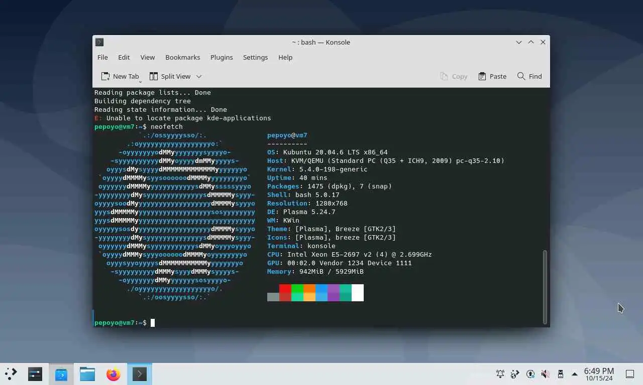Screen dimensions: 643x385
Task: Click the Show Desktop button in the panel corner
Action: coord(629,374)
